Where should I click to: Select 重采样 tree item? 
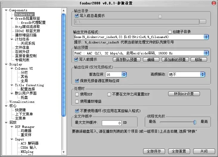tap(26, 135)
